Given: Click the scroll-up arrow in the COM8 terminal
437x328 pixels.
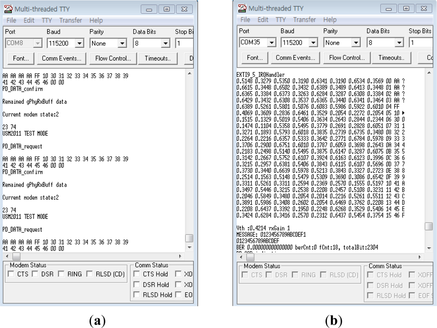Looking at the screenshot, I should click(189, 74).
